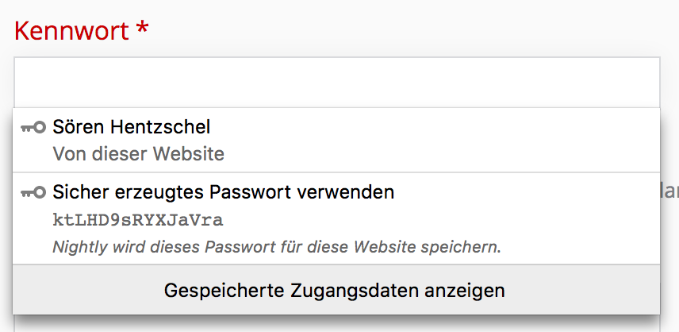Focus the Kennwort password field
This screenshot has width=679, height=332.
pyautogui.click(x=336, y=82)
